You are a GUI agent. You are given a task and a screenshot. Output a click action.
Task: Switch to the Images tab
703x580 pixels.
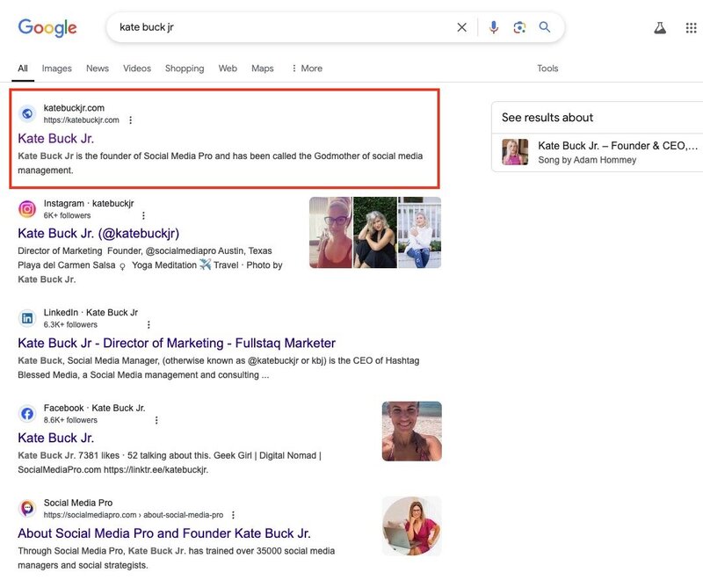pos(56,69)
